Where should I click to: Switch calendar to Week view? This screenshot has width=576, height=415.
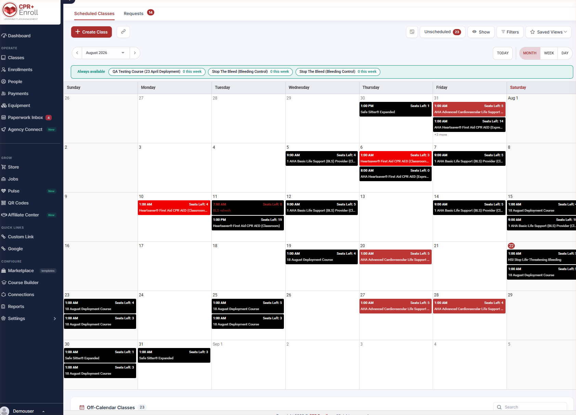click(549, 53)
